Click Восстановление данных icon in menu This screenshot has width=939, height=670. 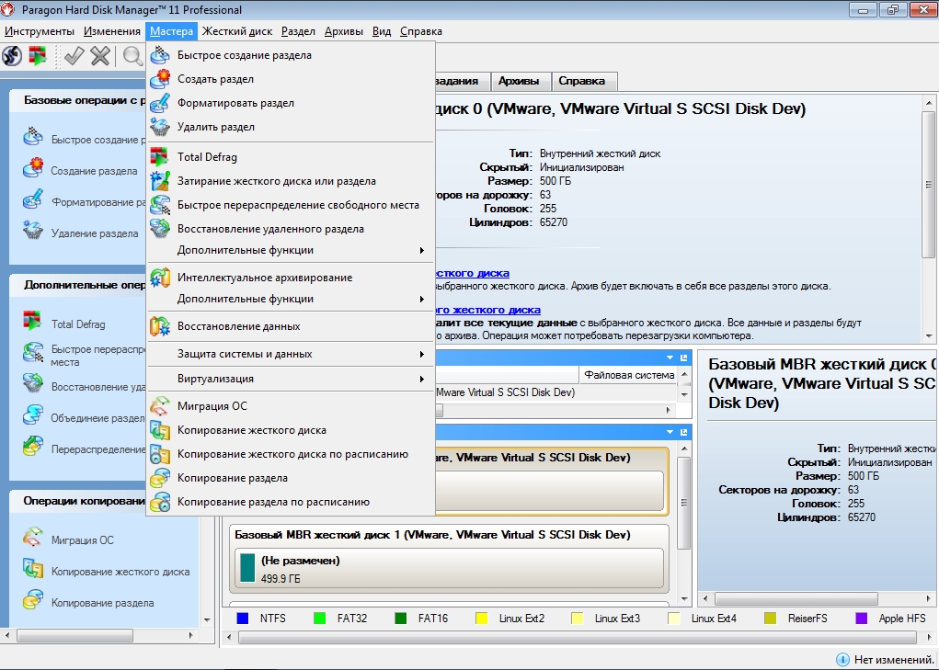pyautogui.click(x=160, y=326)
